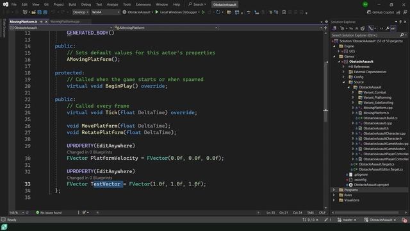
Task: Select ObstacleAssault.uproject file
Action: (371, 185)
